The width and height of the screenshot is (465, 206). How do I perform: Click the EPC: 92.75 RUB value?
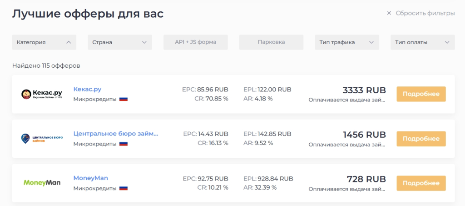point(205,179)
